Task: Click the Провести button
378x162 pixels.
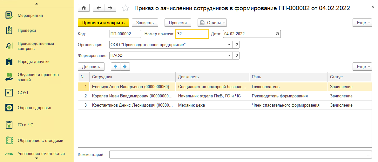Action: coord(178,23)
